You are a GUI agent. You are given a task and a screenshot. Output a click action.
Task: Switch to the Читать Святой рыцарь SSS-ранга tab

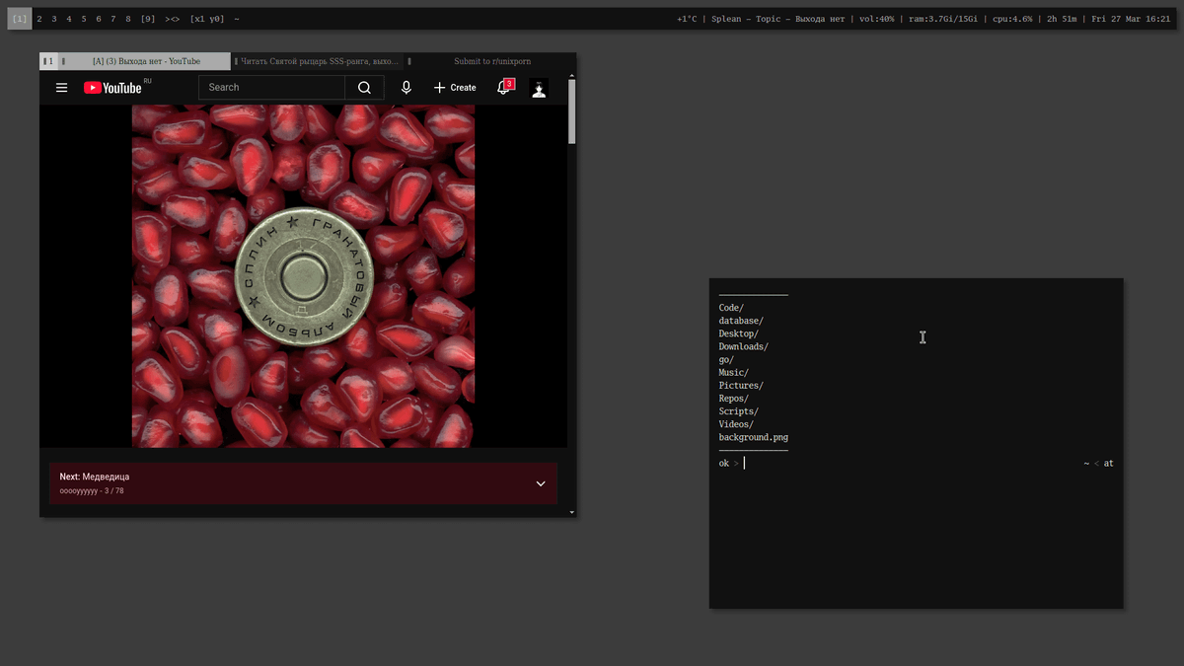(320, 61)
